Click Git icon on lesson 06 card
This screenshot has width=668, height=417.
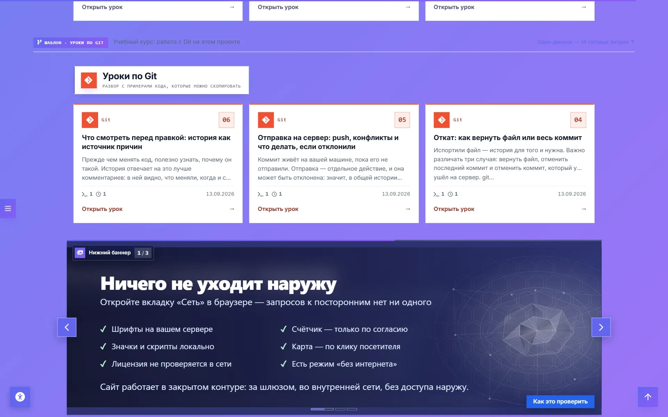pos(90,120)
